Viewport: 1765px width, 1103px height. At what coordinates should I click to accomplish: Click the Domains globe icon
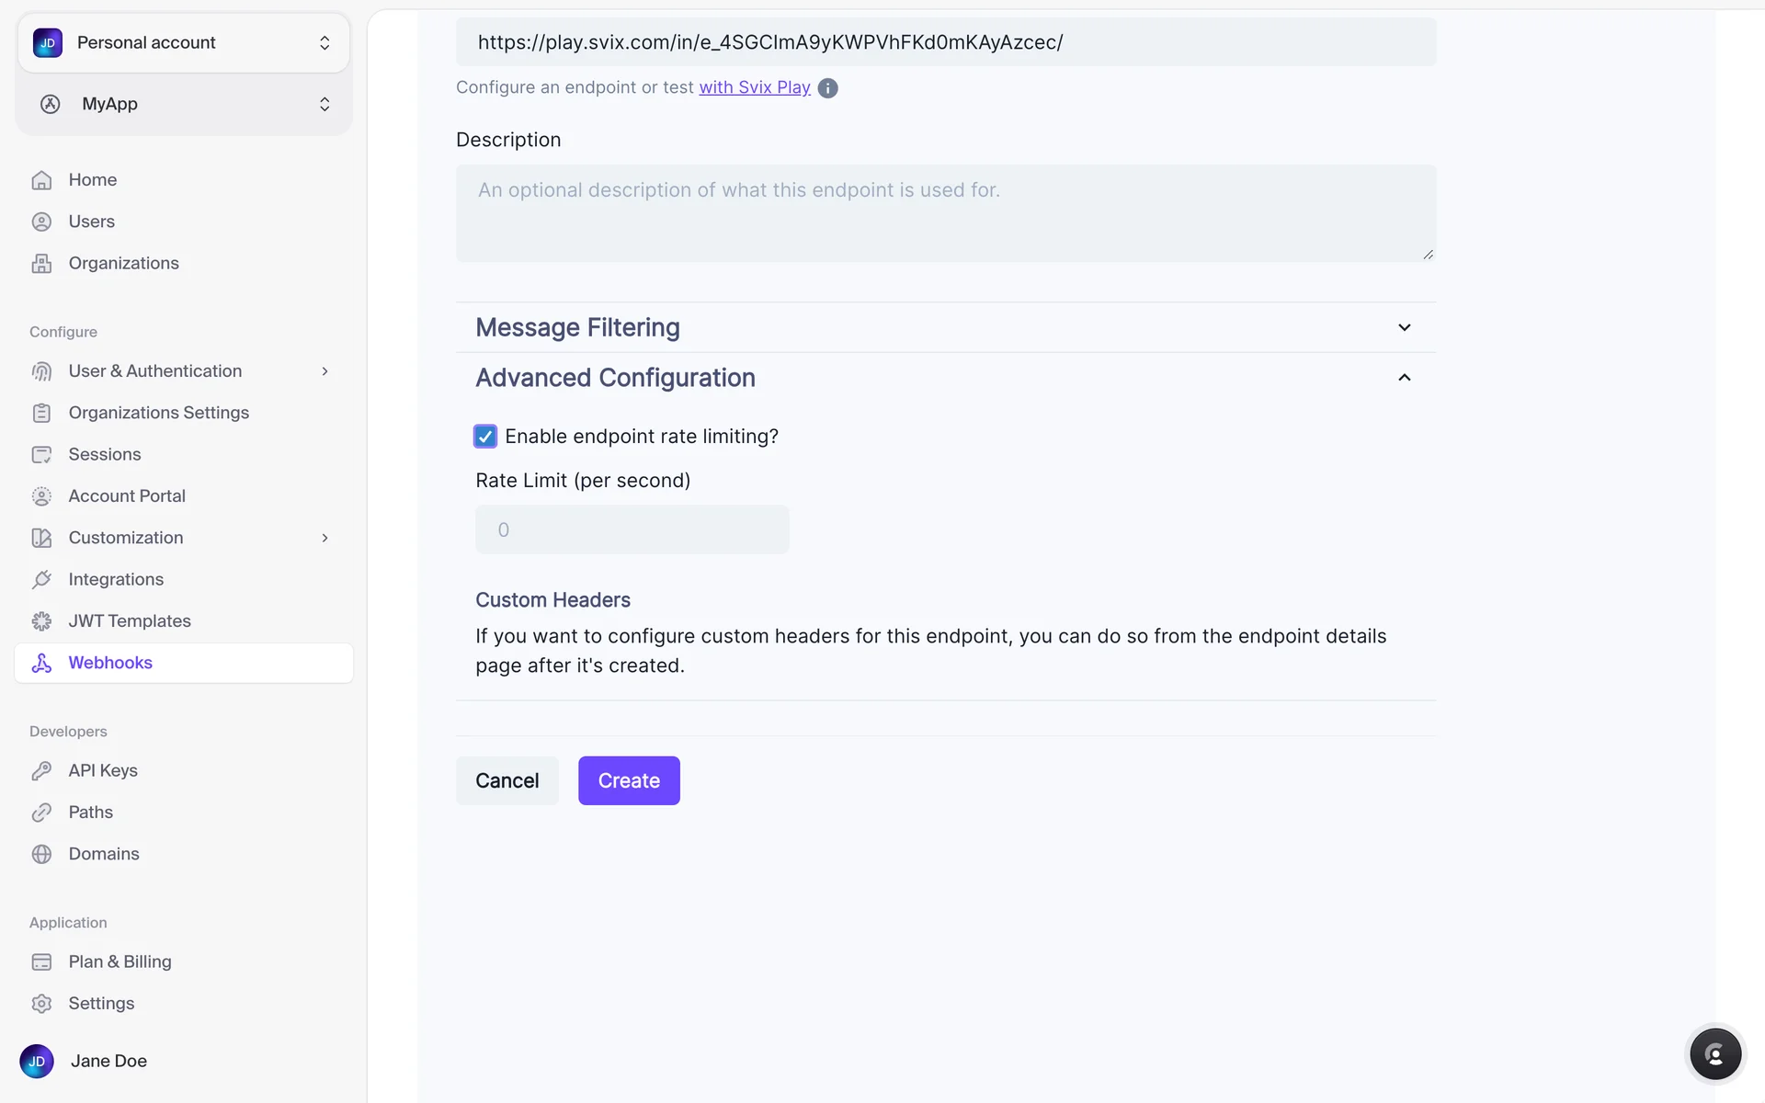tap(41, 854)
